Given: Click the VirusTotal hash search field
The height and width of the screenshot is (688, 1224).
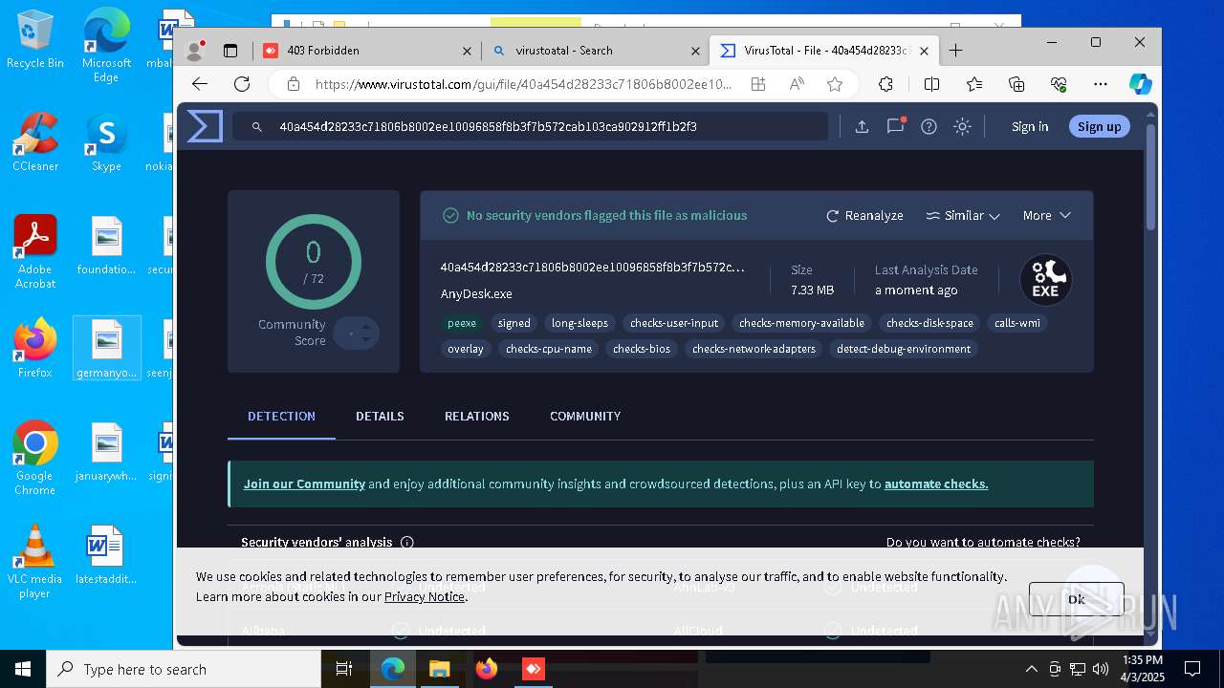Looking at the screenshot, I should 531,126.
